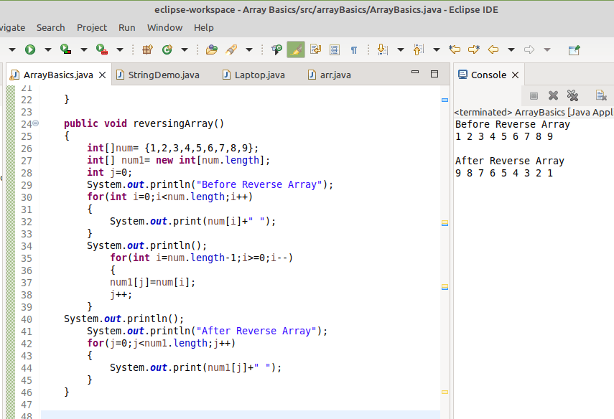Viewport: 614px width, 419px height.
Task: Close the ArrayBasics.java tab
Action: point(102,75)
